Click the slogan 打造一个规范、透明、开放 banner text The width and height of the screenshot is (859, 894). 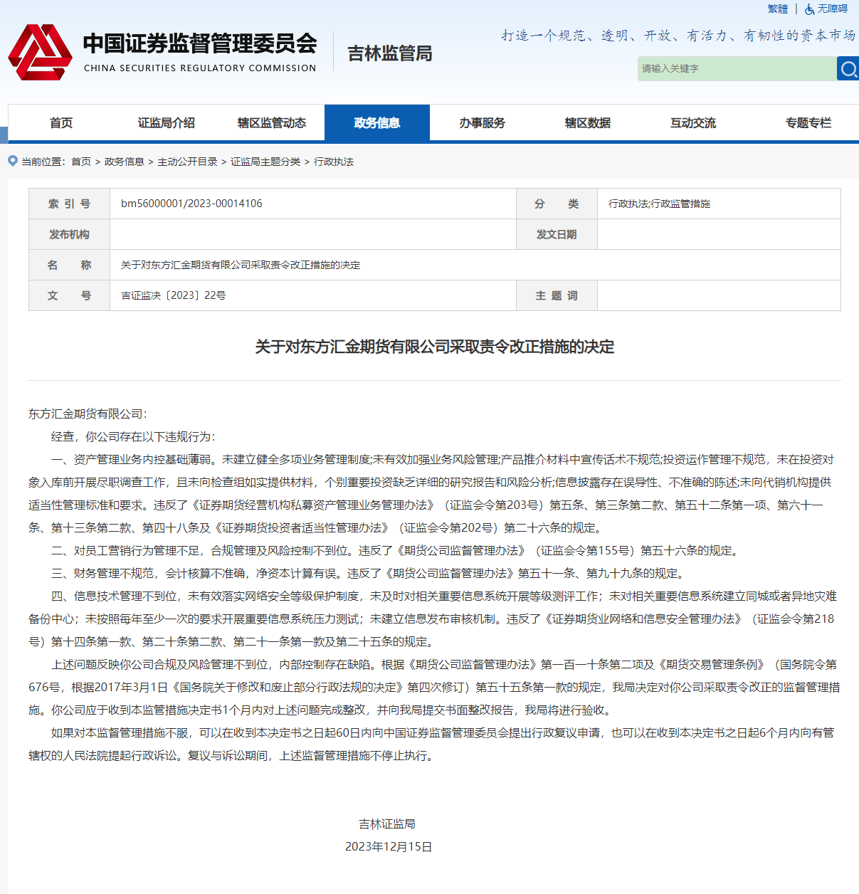coord(678,36)
